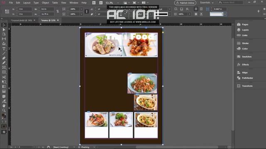Image resolution: width=266 pixels, height=149 pixels.
Task: Activate the Gap tool
Action: point(4,39)
